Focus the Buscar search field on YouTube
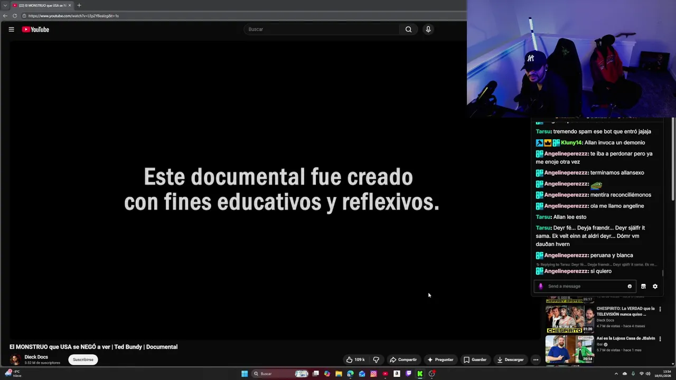Screen dimensions: 676x380 pos(322,30)
